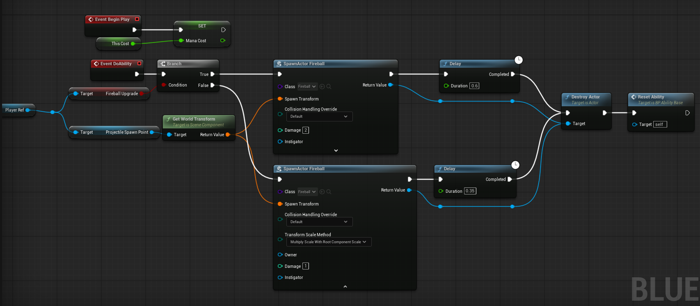Collapse the advanced pins of the Damage 1 SpawnActor node
700x306 pixels.
pos(345,286)
